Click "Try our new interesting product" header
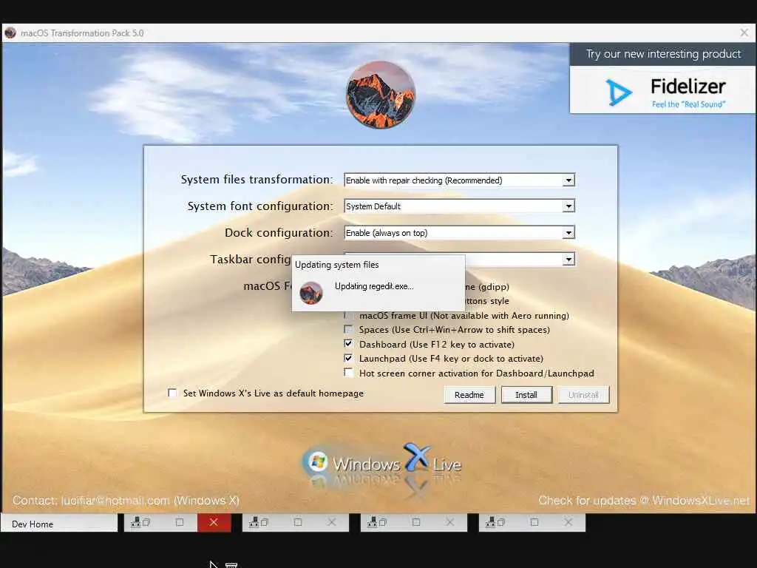The height and width of the screenshot is (568, 757). pos(663,54)
